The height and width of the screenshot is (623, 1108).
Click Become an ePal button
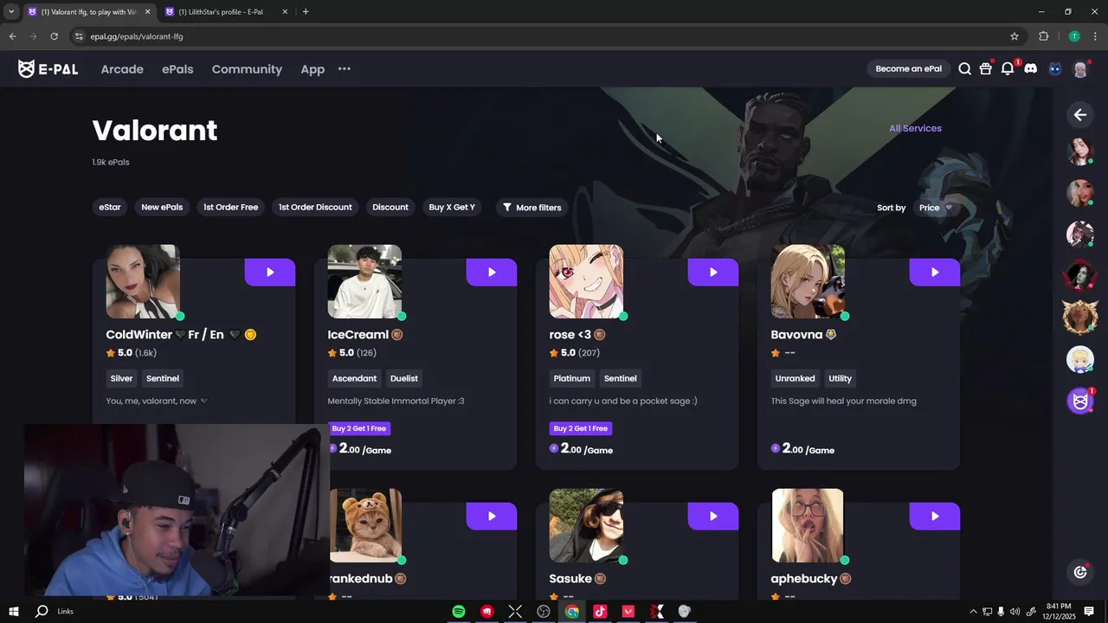[908, 69]
